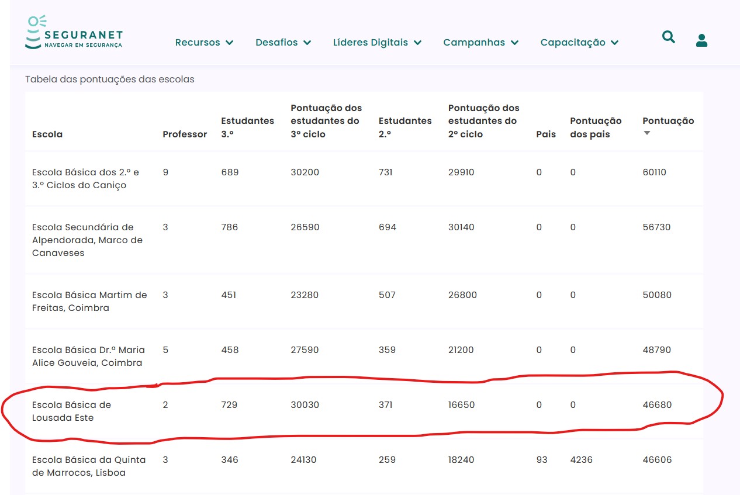The image size is (740, 495).
Task: Click 3º ciclo score 30200
Action: [305, 172]
